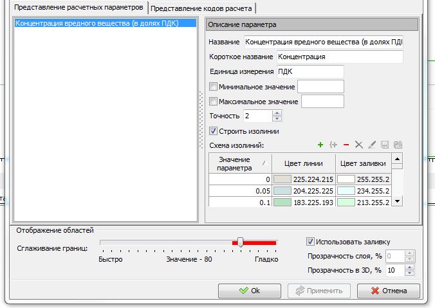Click the insert range of isolines icon
This screenshot has width=435, height=308.
[x=333, y=145]
